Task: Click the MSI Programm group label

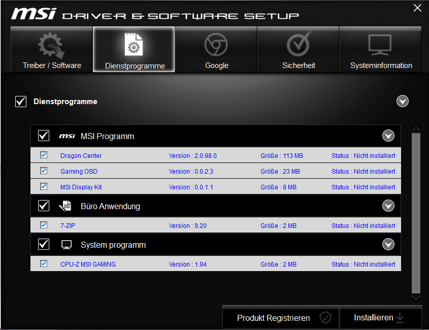Action: tap(107, 136)
